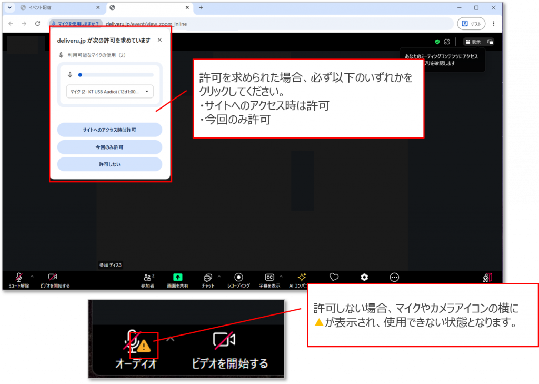The height and width of the screenshot is (384, 539).
Task: Click the picture-in-picture icon beside 表示
Action: 490,42
